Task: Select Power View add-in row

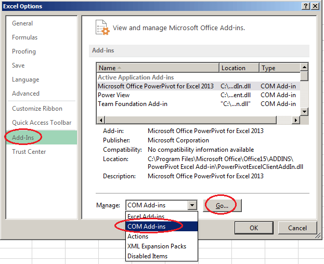Action: click(x=114, y=95)
